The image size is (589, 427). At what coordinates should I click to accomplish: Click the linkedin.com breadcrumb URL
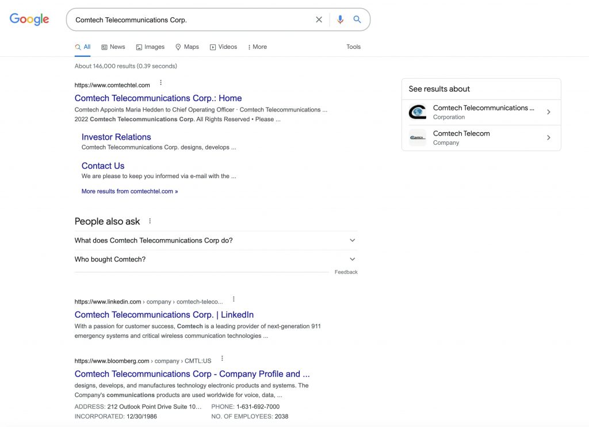148,302
